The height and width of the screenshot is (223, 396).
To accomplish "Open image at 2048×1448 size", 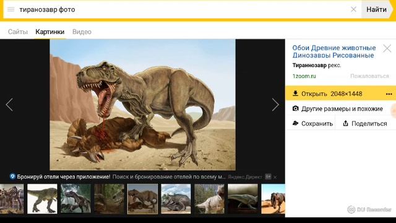I will coord(332,94).
